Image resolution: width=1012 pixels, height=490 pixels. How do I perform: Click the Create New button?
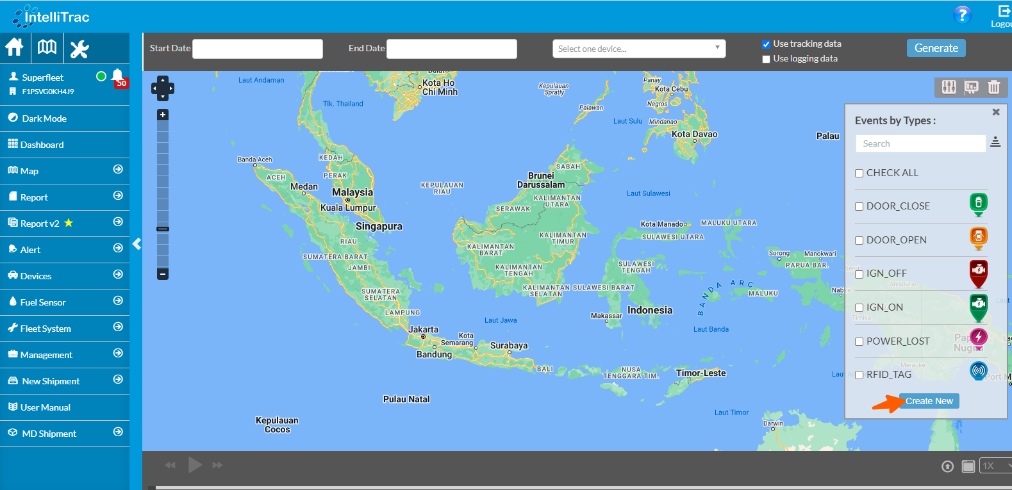point(929,401)
